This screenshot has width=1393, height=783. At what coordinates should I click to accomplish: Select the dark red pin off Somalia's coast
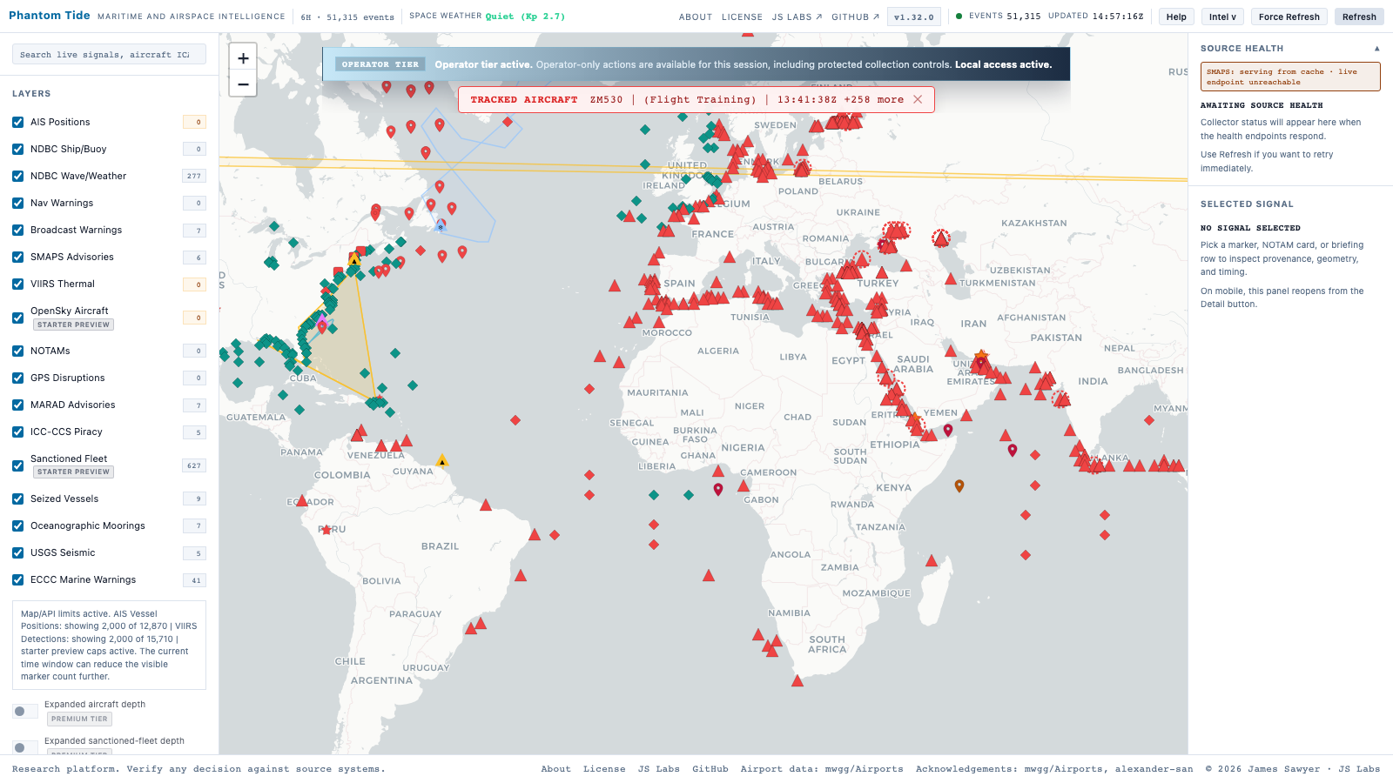(x=948, y=430)
